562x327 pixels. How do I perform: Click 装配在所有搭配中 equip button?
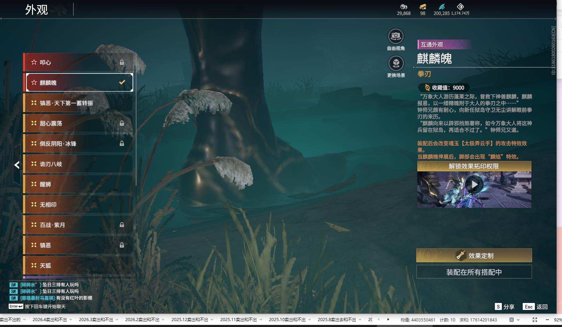[x=474, y=272]
